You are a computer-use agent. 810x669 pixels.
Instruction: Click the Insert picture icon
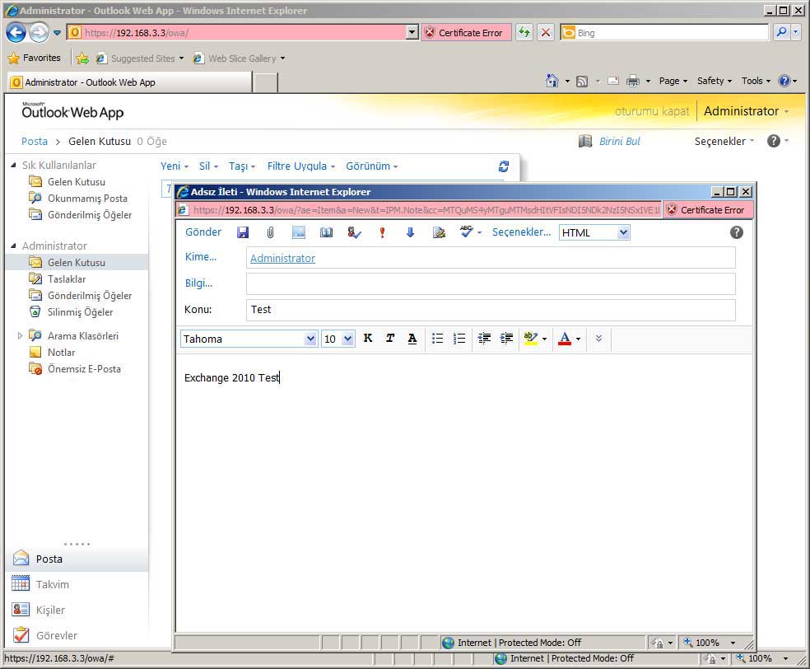[298, 232]
